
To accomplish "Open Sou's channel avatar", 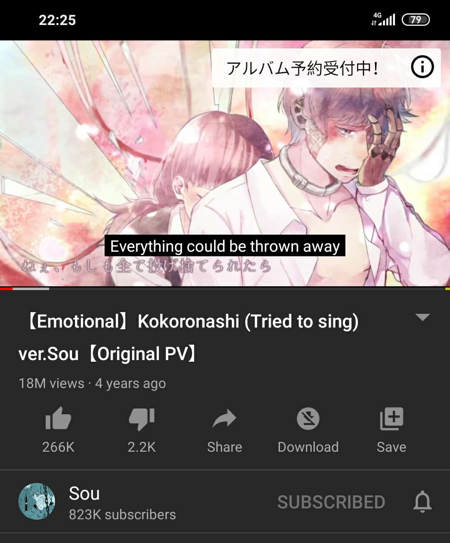I will point(37,501).
